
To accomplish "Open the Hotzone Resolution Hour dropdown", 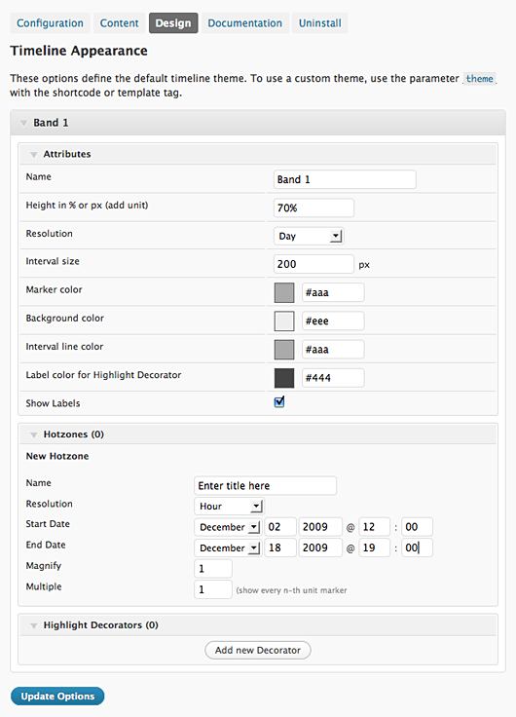I will click(229, 507).
